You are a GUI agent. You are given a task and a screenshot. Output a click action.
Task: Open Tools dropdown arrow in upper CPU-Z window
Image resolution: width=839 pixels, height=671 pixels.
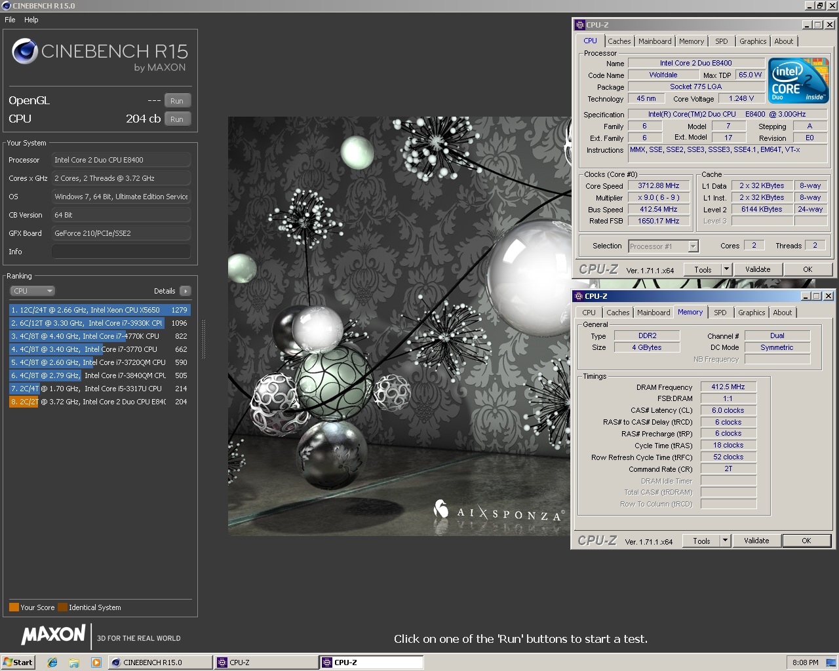tap(726, 269)
